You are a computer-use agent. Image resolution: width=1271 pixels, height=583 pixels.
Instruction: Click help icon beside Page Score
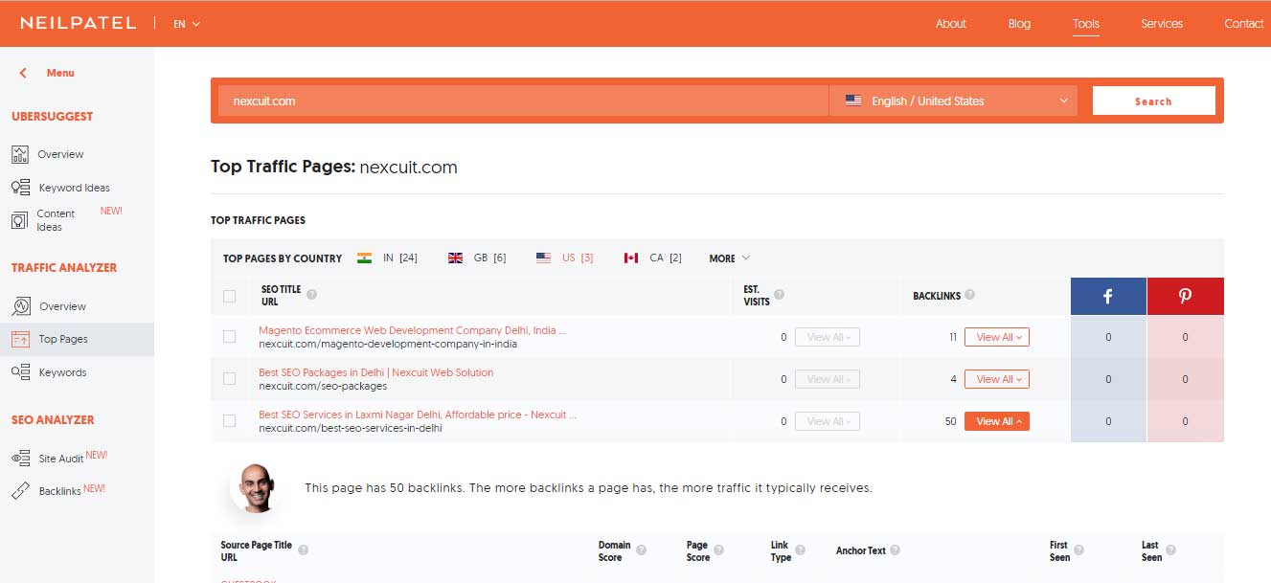tap(719, 550)
